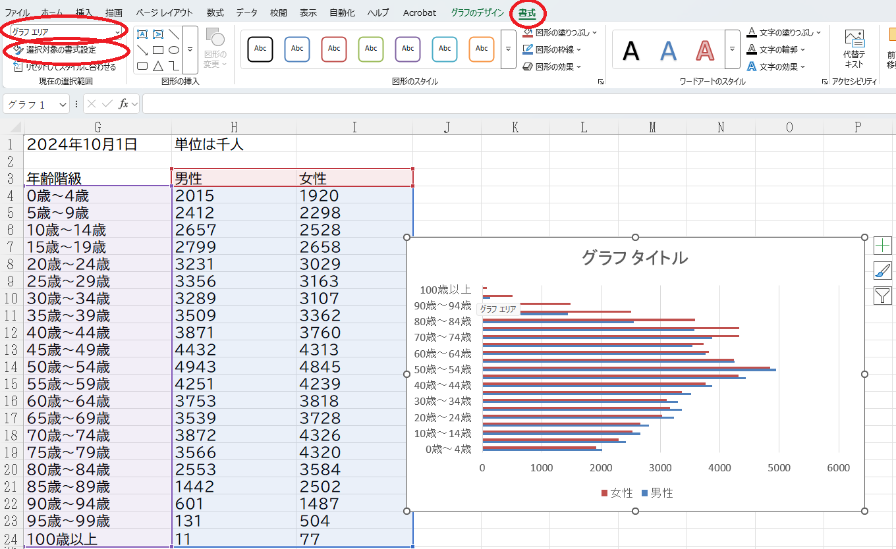896x549 pixels.
Task: Switch to the グラフのデザイン tab
Action: coord(478,13)
